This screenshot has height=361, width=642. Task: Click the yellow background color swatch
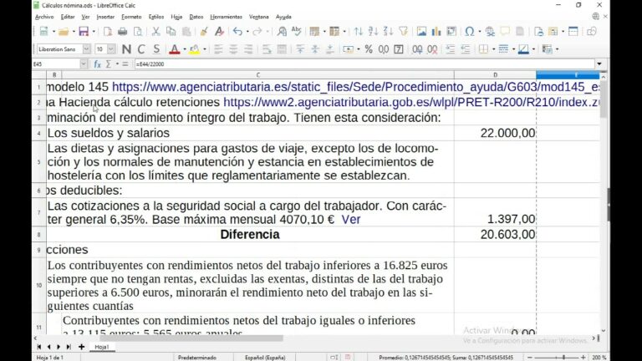coord(195,49)
